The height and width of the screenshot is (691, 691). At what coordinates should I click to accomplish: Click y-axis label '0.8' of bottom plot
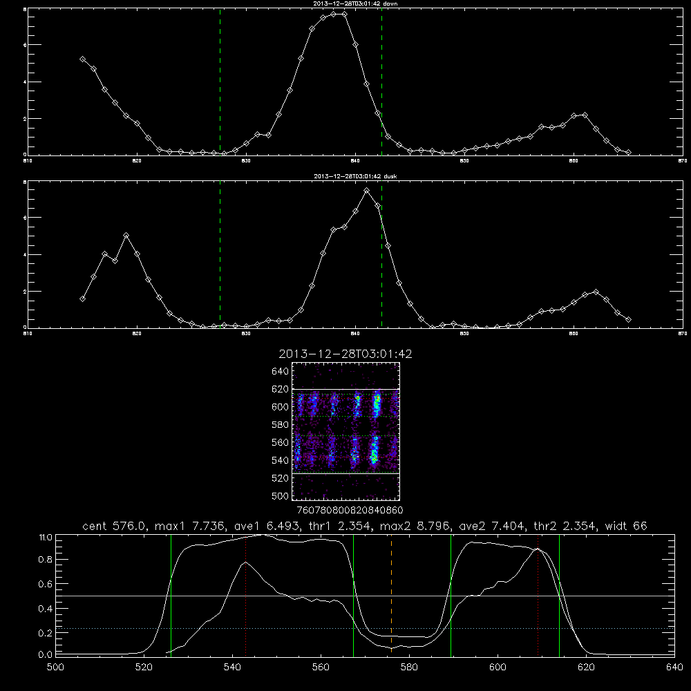coord(46,560)
